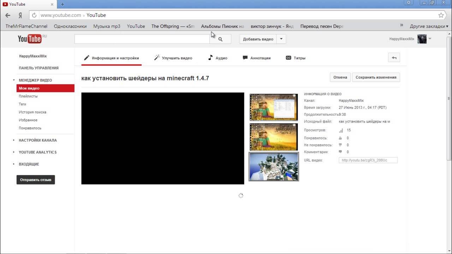Click the browser address bar
452x254 pixels.
233,15
